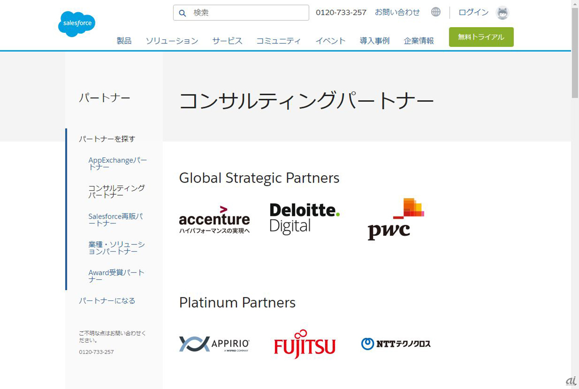
Task: Open the サービス menu
Action: [x=228, y=41]
